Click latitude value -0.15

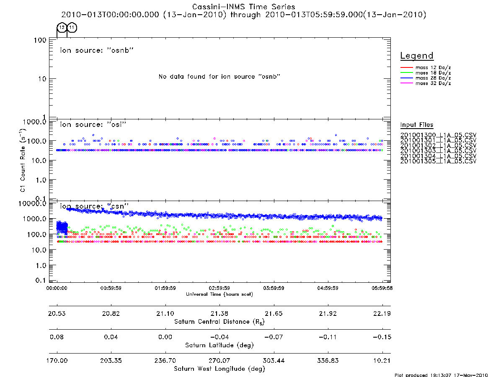click(382, 337)
